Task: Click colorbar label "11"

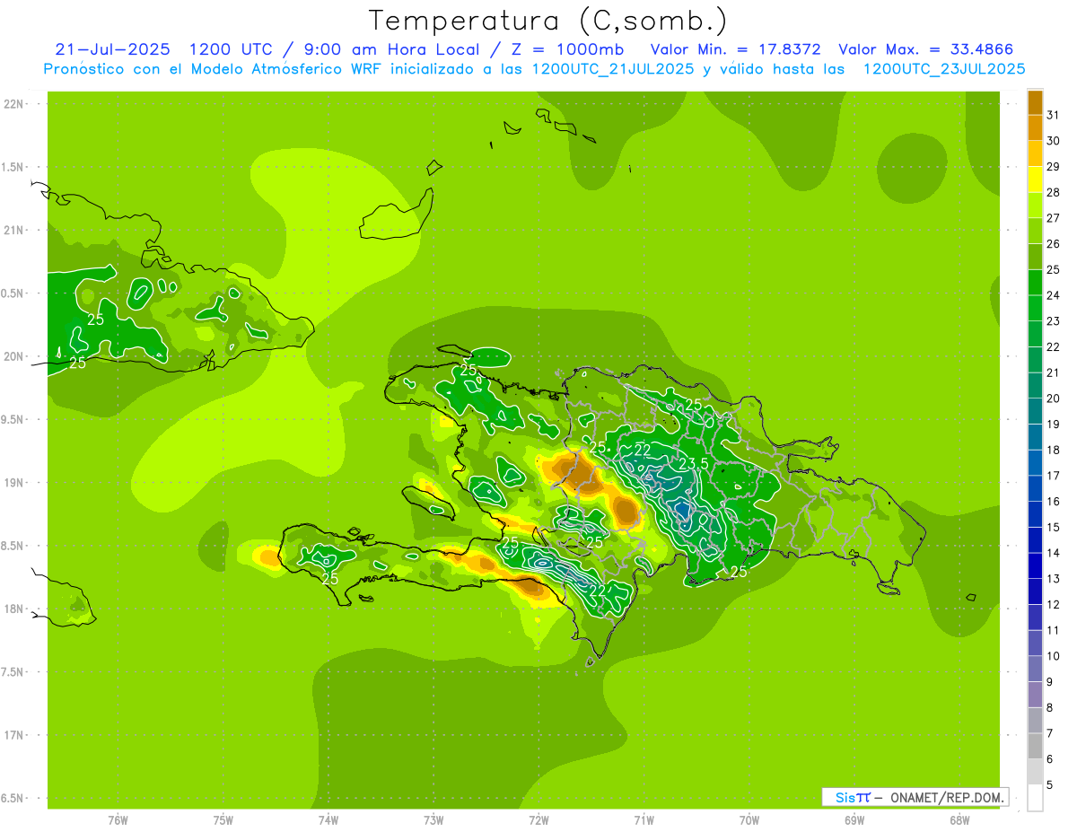Action: (x=1054, y=630)
